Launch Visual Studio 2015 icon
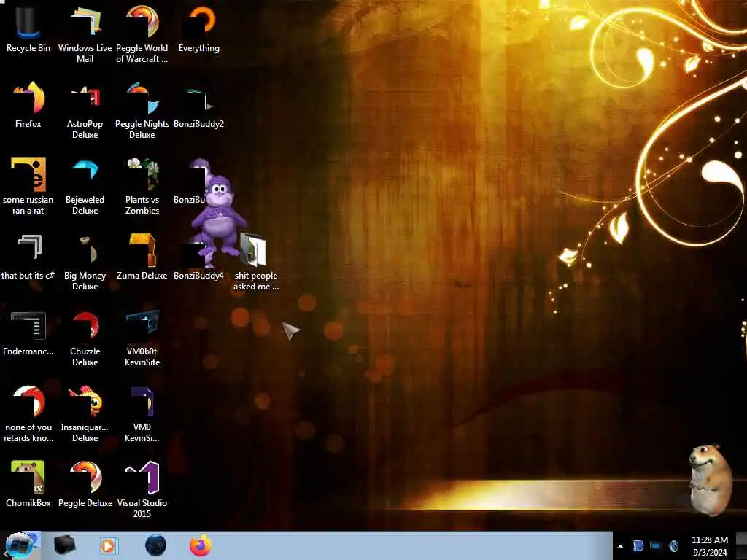This screenshot has width=747, height=560. tap(142, 489)
